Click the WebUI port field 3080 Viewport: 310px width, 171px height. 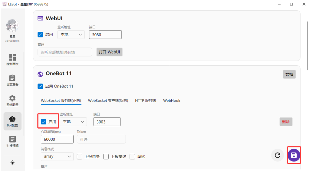coord(105,35)
